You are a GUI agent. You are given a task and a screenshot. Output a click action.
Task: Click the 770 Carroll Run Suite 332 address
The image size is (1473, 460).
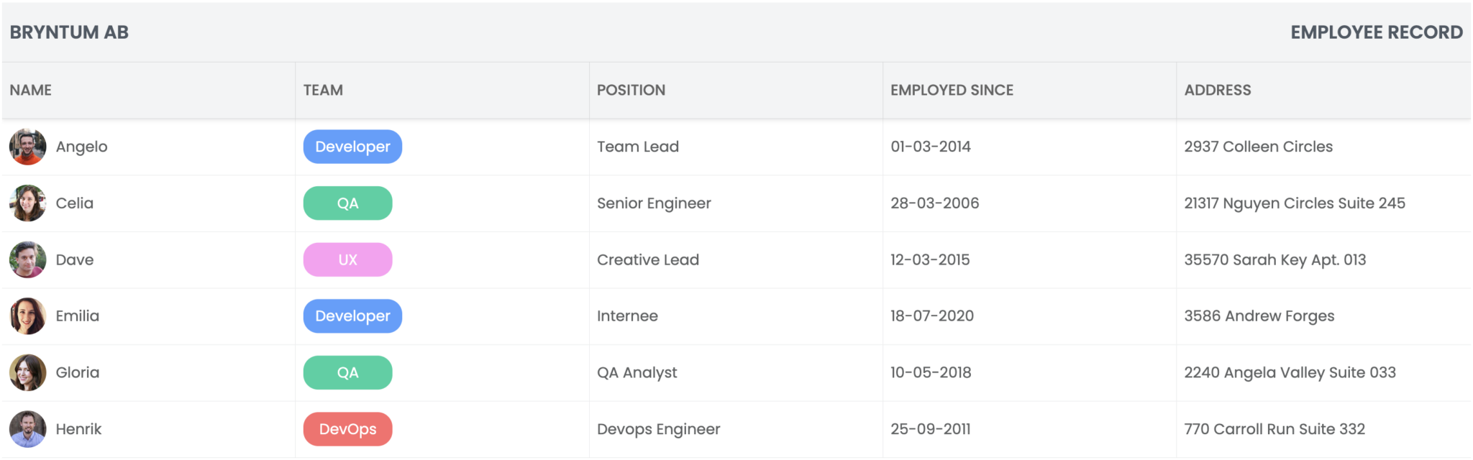point(1274,429)
